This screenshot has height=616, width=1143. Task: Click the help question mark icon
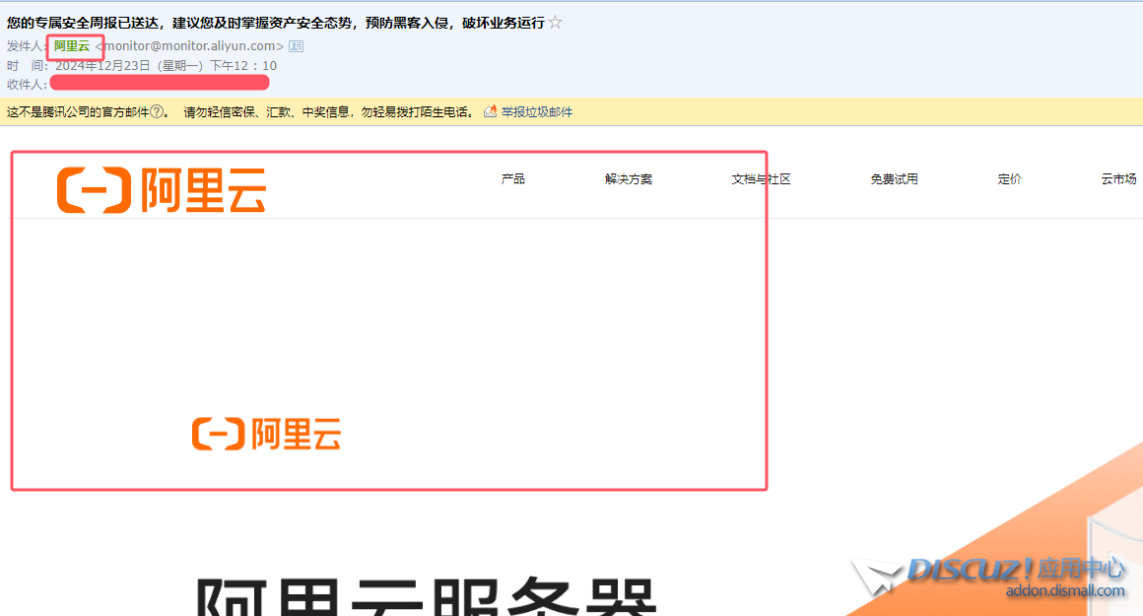pos(157,111)
